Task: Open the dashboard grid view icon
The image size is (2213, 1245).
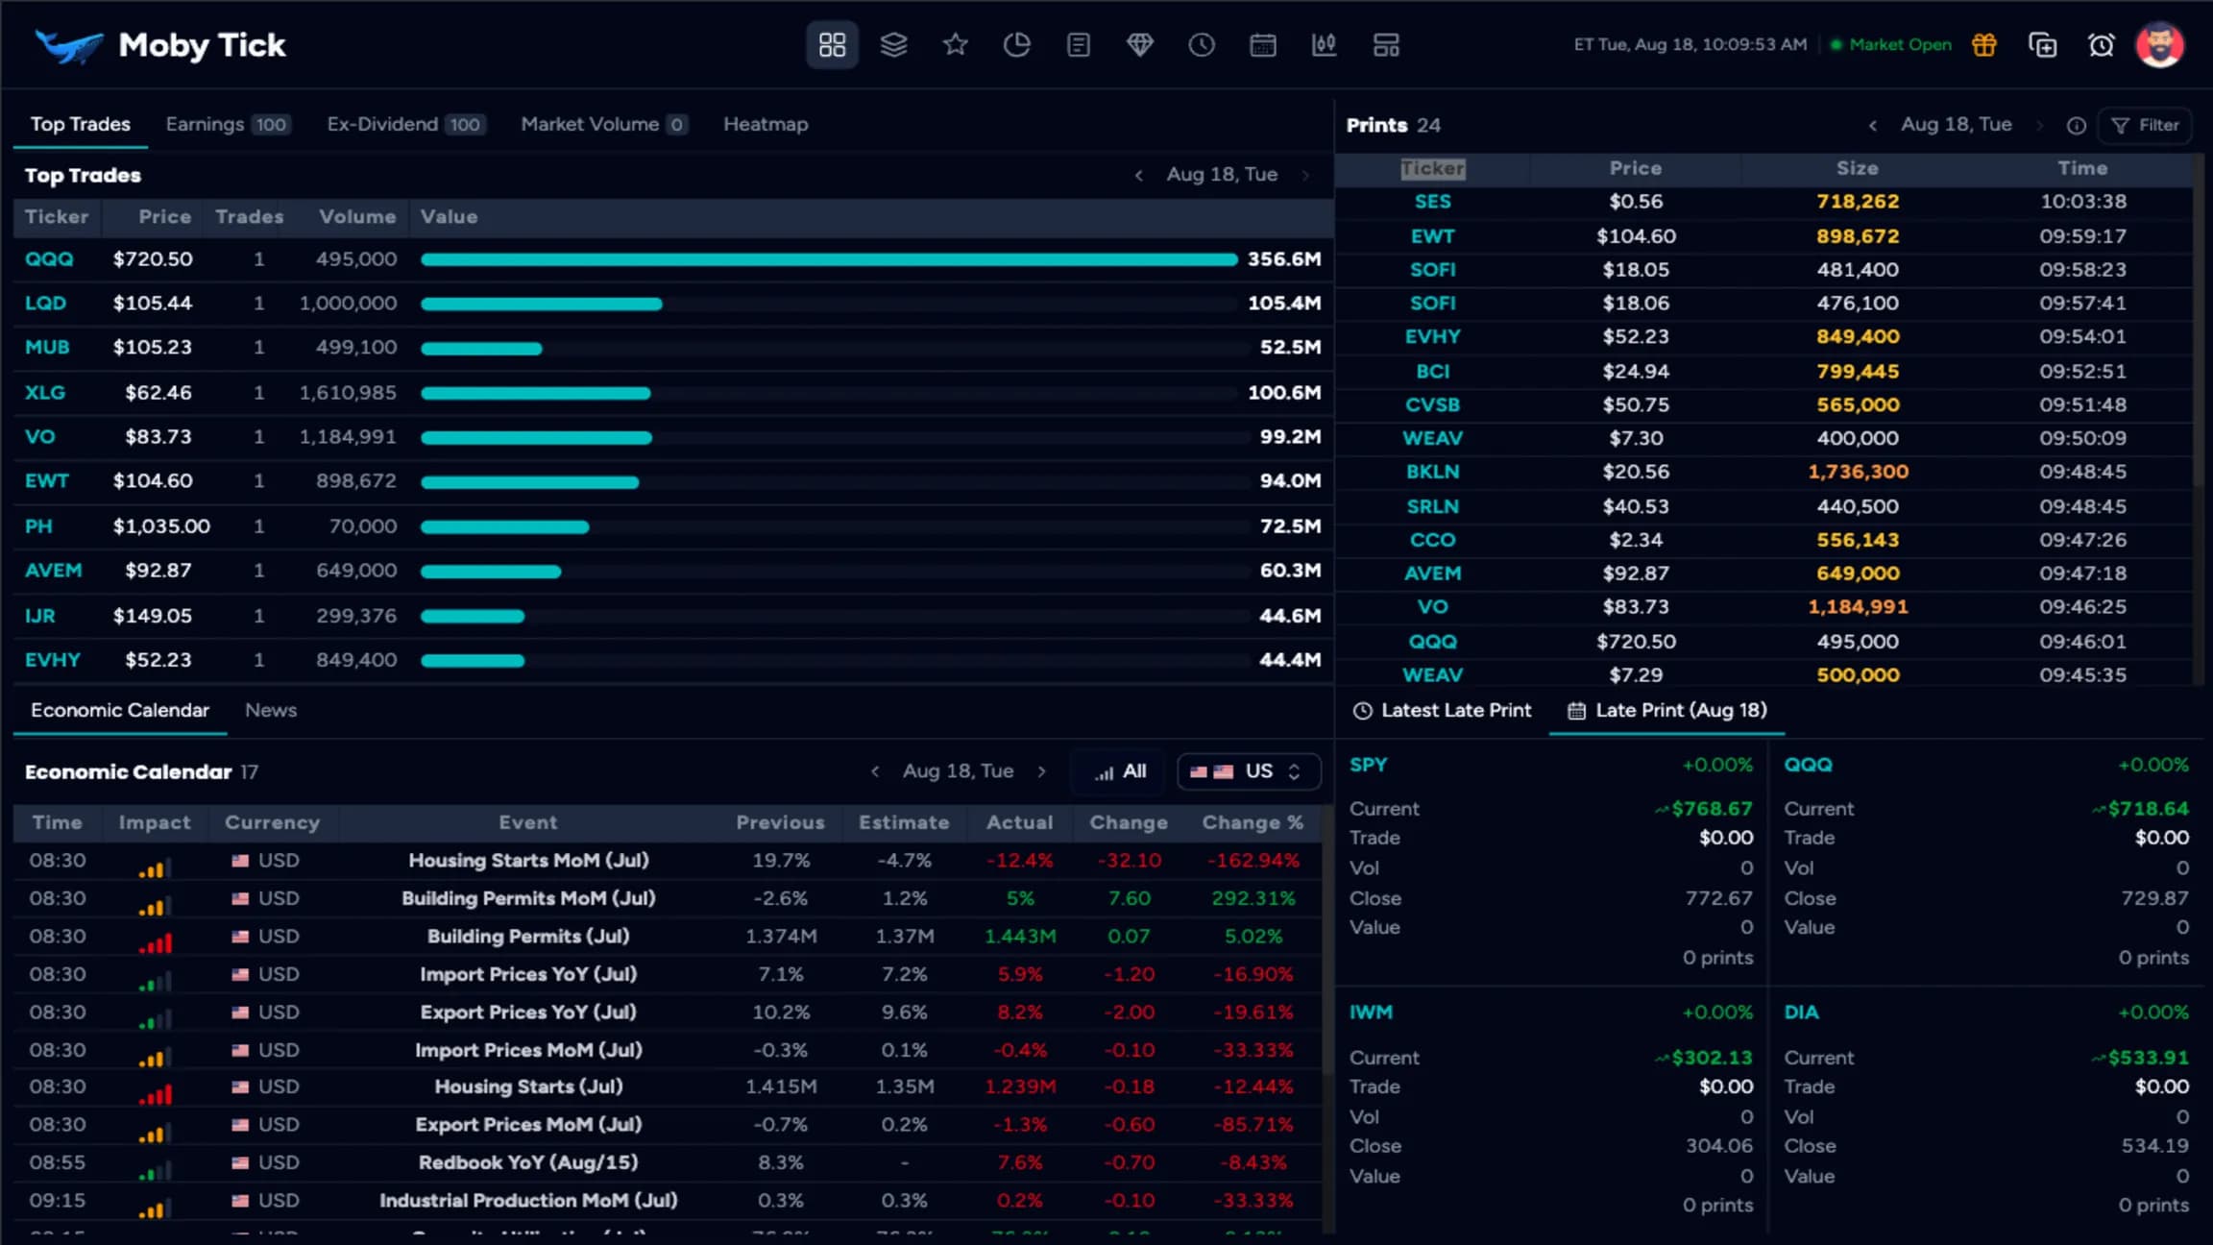Action: [x=832, y=45]
